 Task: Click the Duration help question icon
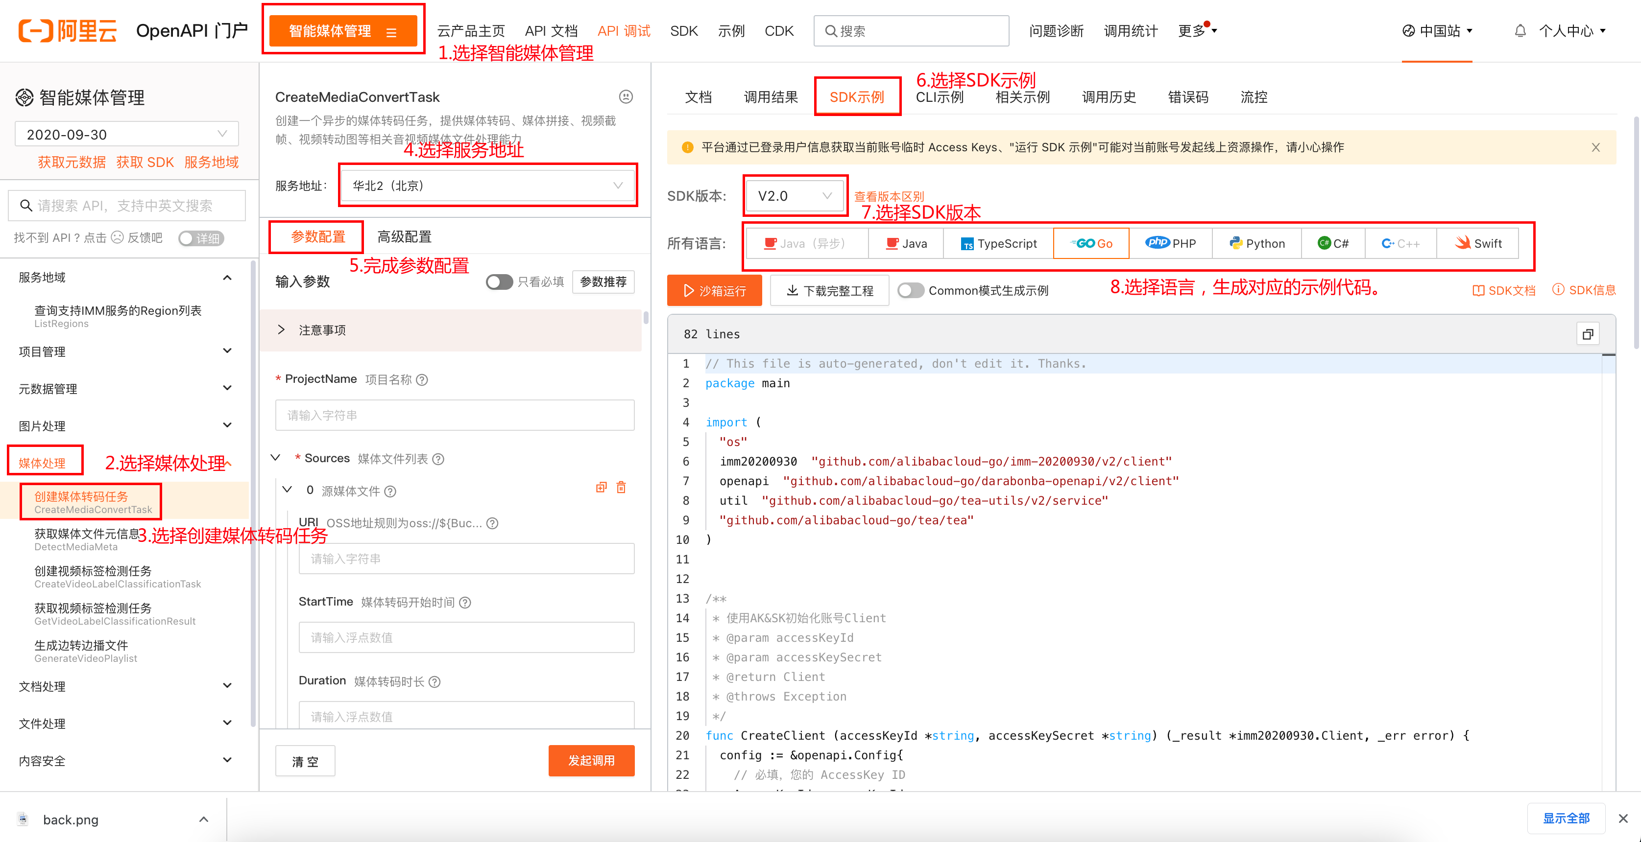(x=434, y=681)
